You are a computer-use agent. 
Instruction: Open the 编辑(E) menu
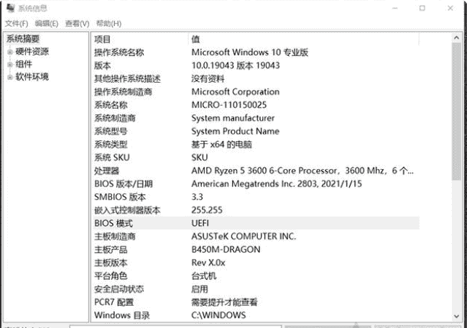point(47,24)
